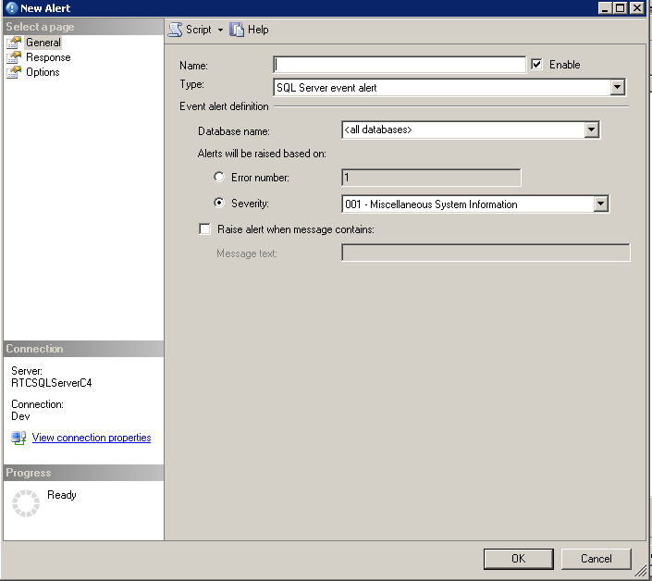Click the Script toolbar label
652x581 pixels.
(198, 30)
